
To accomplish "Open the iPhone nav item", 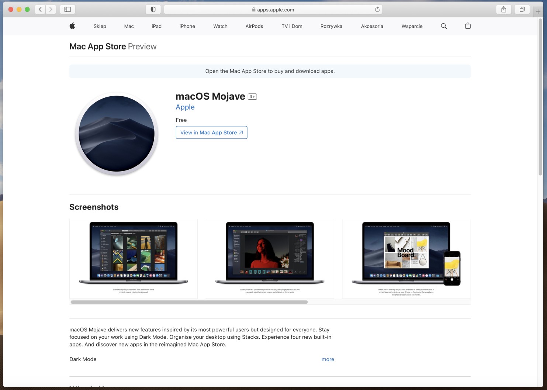I will click(x=187, y=26).
